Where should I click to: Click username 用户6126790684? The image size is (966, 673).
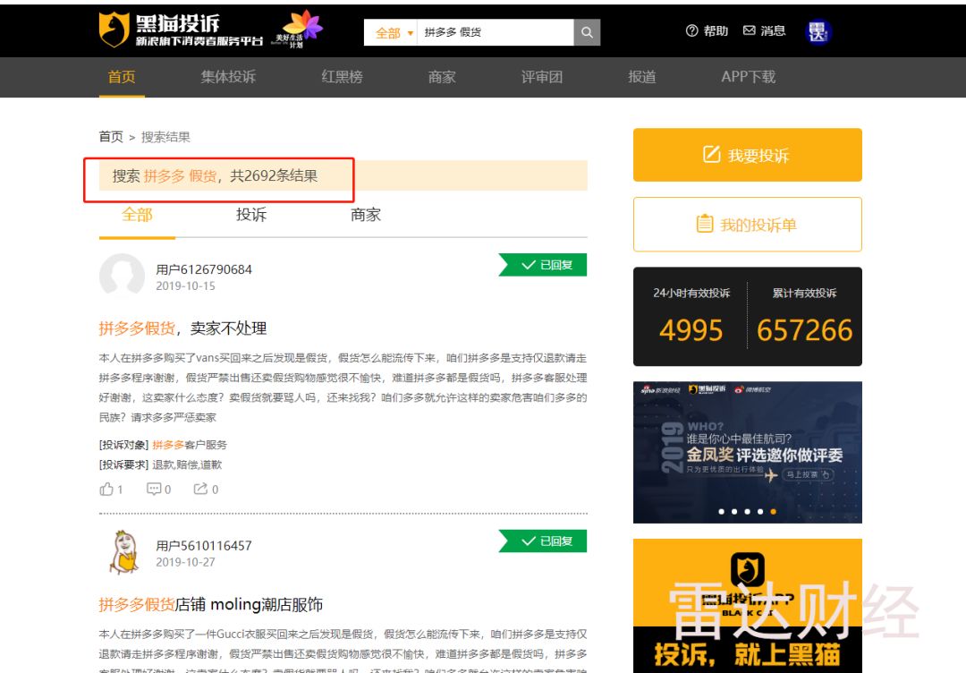coord(204,269)
